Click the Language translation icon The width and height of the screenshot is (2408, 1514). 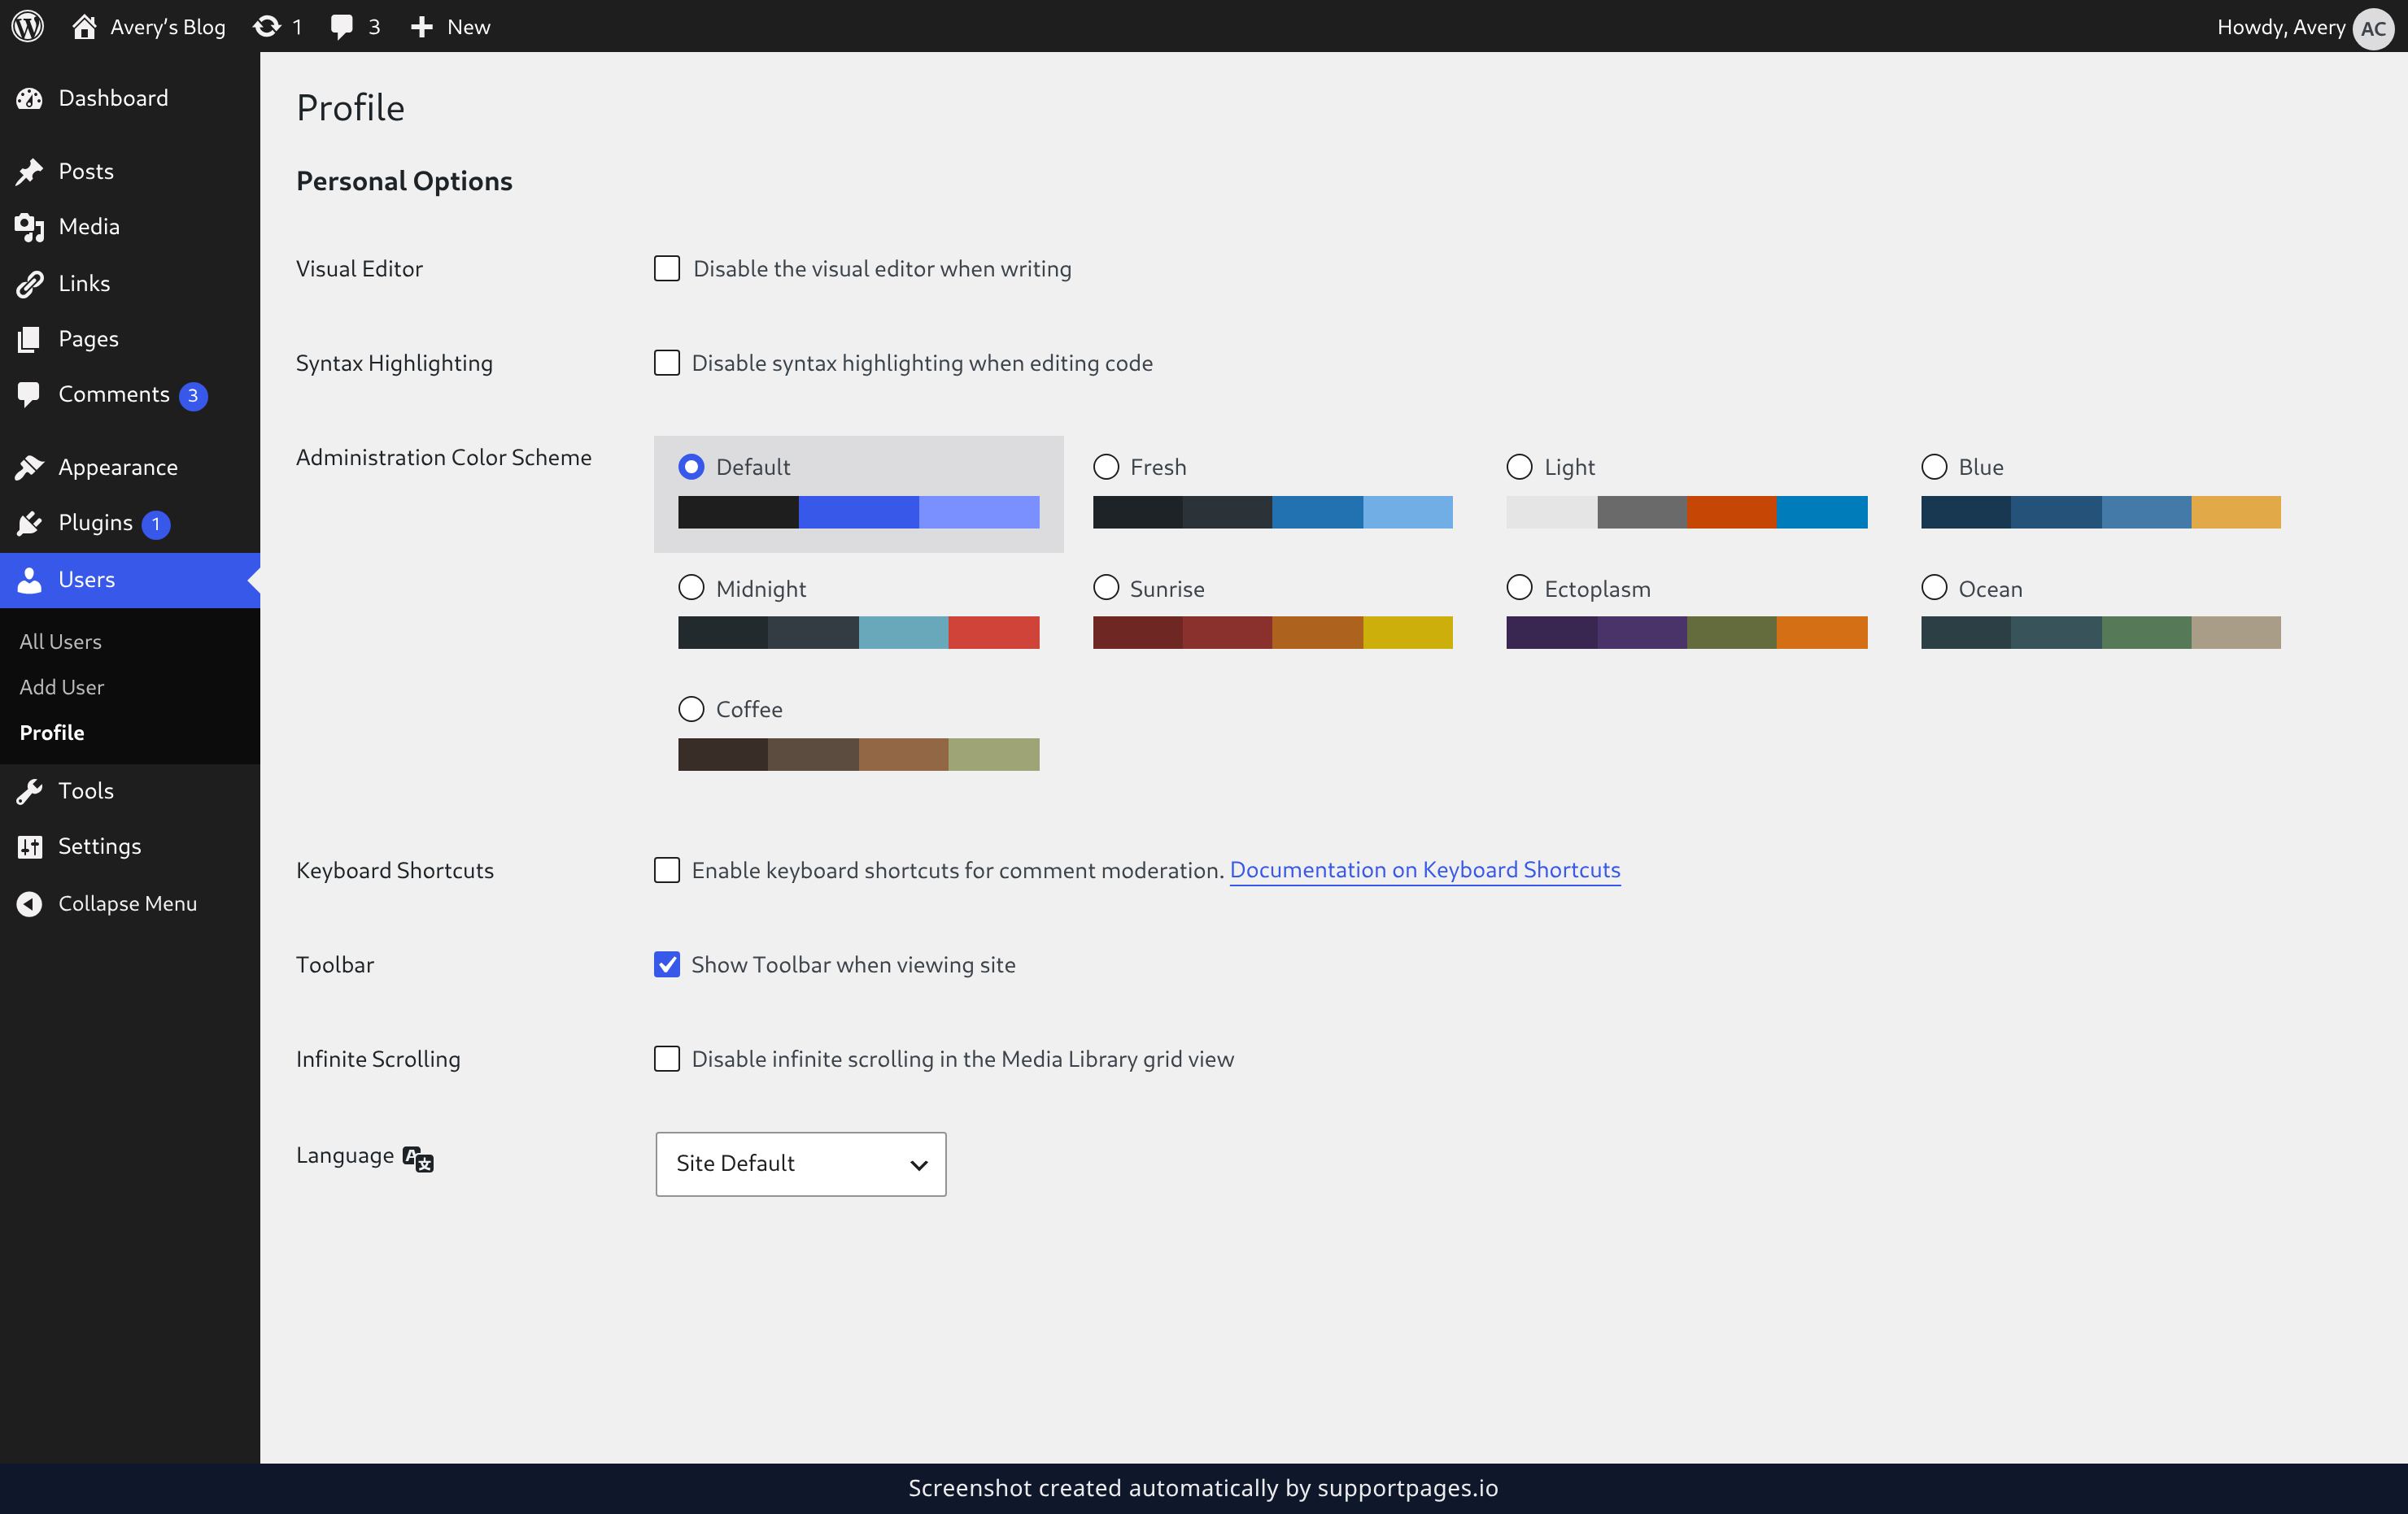(x=418, y=1158)
